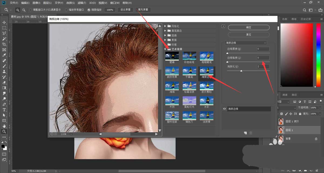Select the Crop tool
This screenshot has width=324, height=173.
[4, 44]
